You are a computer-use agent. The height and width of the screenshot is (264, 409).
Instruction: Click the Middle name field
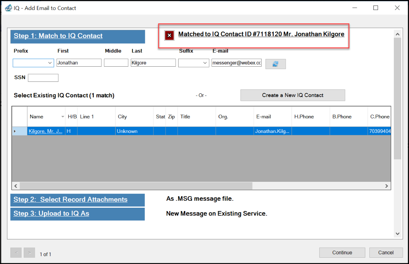116,63
